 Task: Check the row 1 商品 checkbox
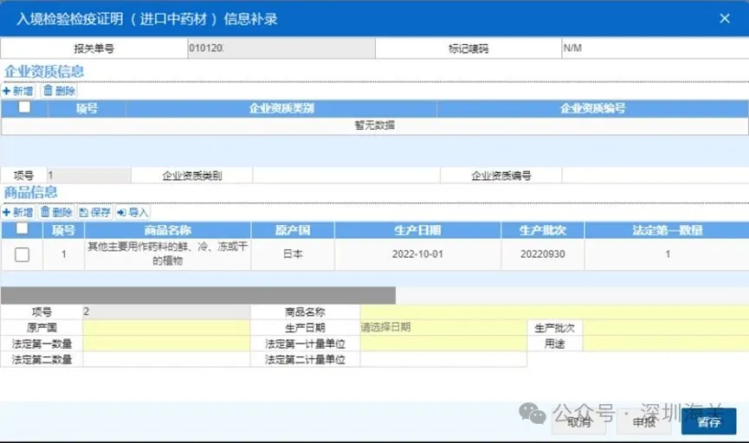(23, 254)
